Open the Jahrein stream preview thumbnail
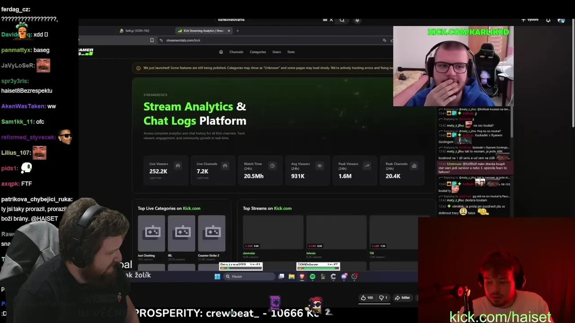 (336, 232)
